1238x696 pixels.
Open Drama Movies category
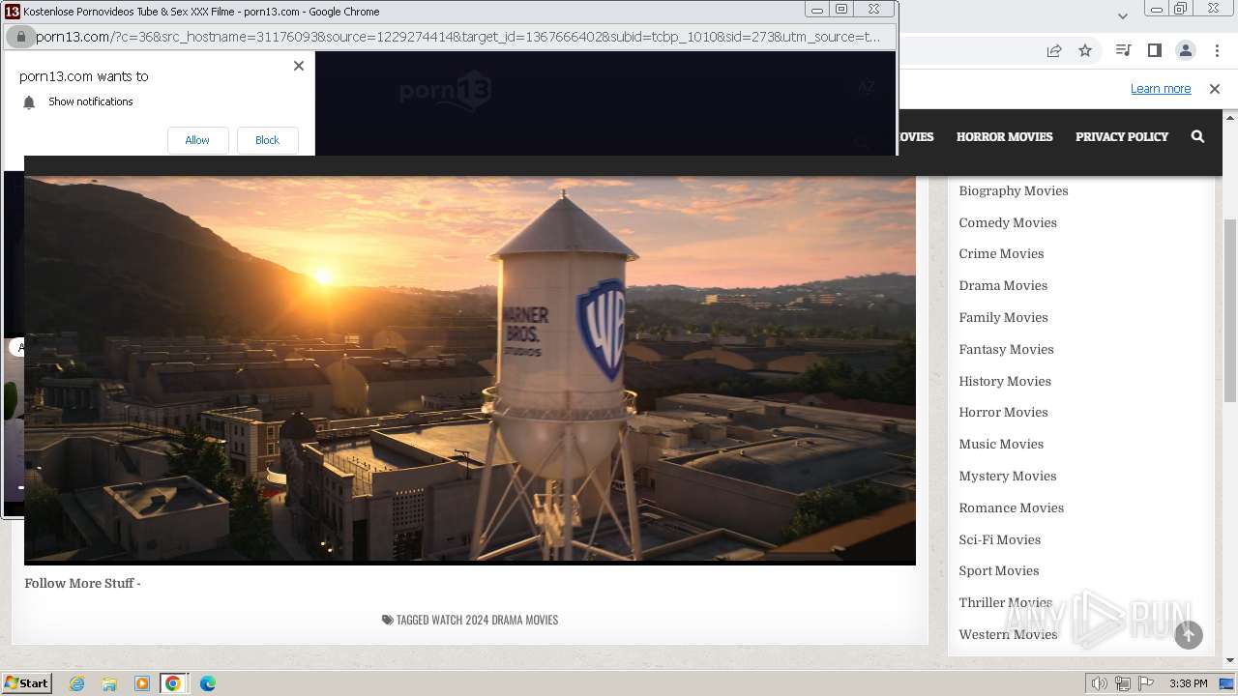point(1003,285)
